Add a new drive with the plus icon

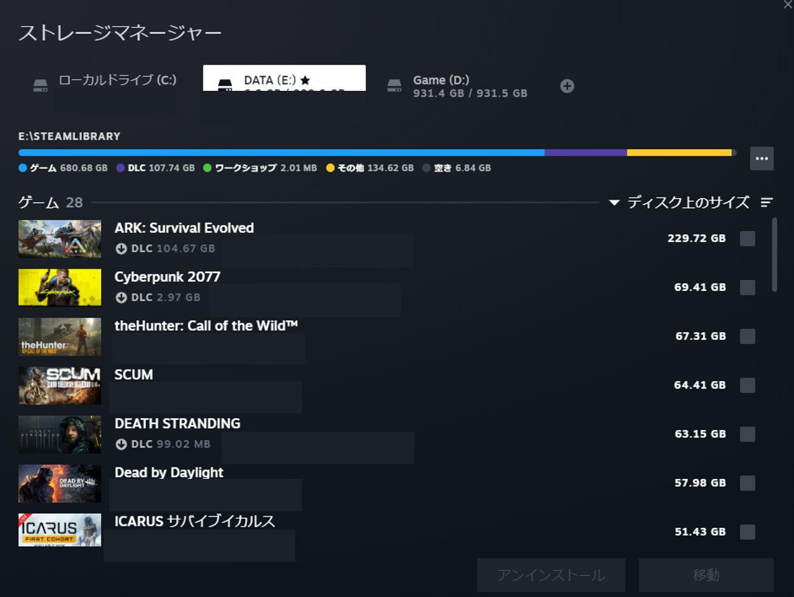coord(567,86)
